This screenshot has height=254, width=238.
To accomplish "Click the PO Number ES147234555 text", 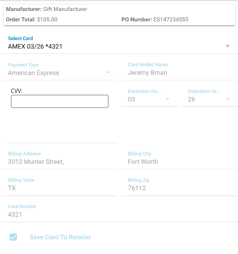I will (x=171, y=19).
